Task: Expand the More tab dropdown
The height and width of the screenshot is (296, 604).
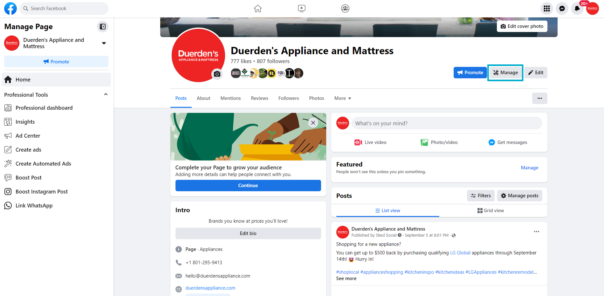Action: coord(343,98)
